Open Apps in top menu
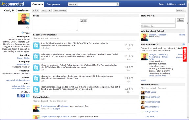Viewport: 189px width, 120px height. (161, 4)
